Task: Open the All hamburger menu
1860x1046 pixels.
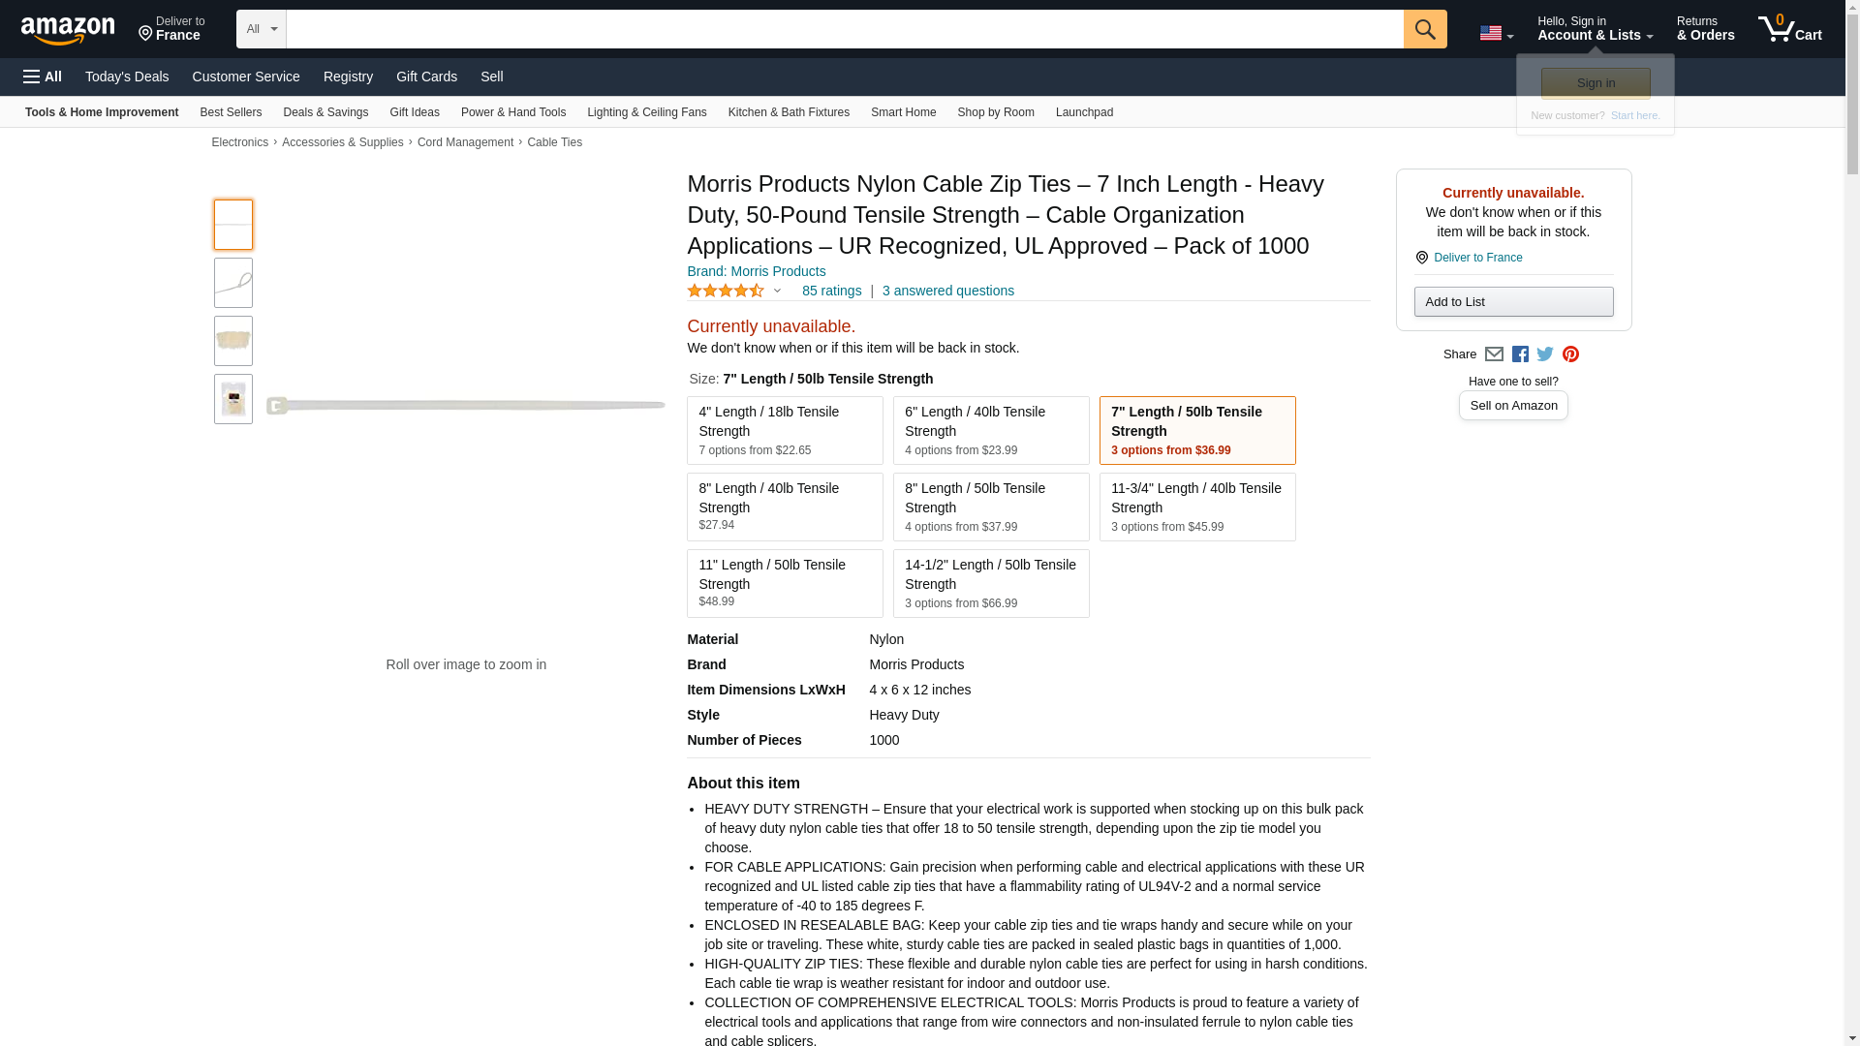Action: [43, 77]
